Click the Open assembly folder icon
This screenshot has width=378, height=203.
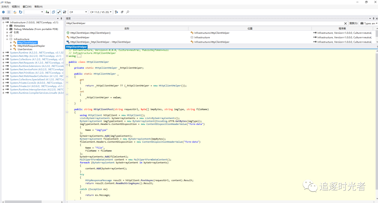pos(15,12)
